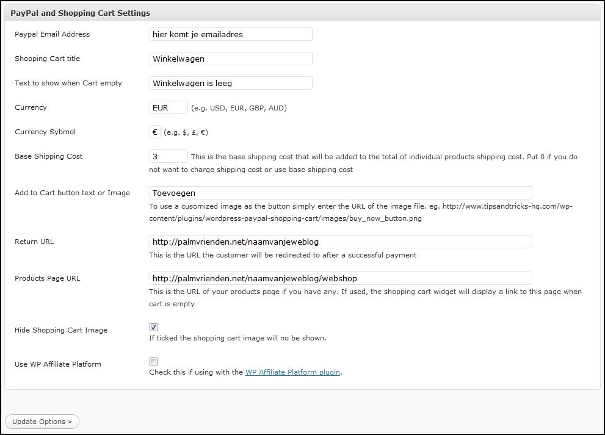The width and height of the screenshot is (605, 435).
Task: Focus the Shopping Cart title field
Action: pos(231,59)
